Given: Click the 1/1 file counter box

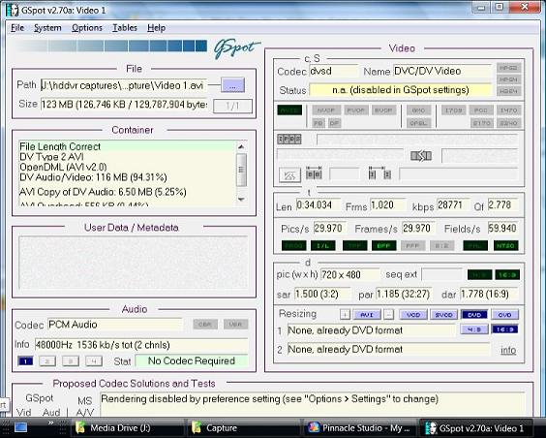Looking at the screenshot, I should [x=232, y=106].
